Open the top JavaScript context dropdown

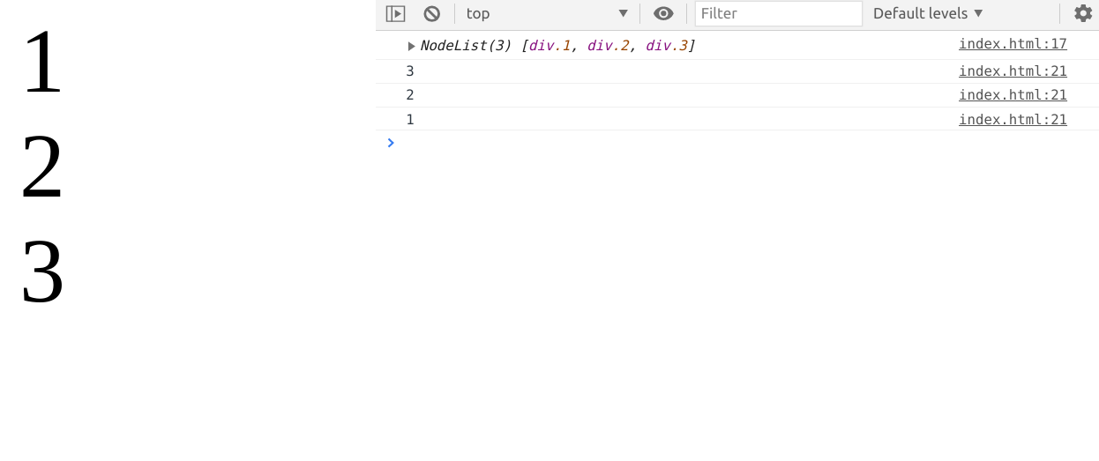(x=547, y=13)
